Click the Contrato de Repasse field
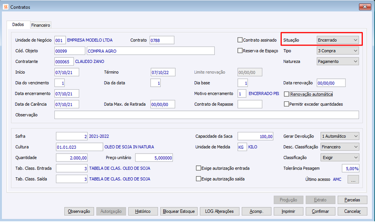The width and height of the screenshot is (375, 222). tap(250, 104)
